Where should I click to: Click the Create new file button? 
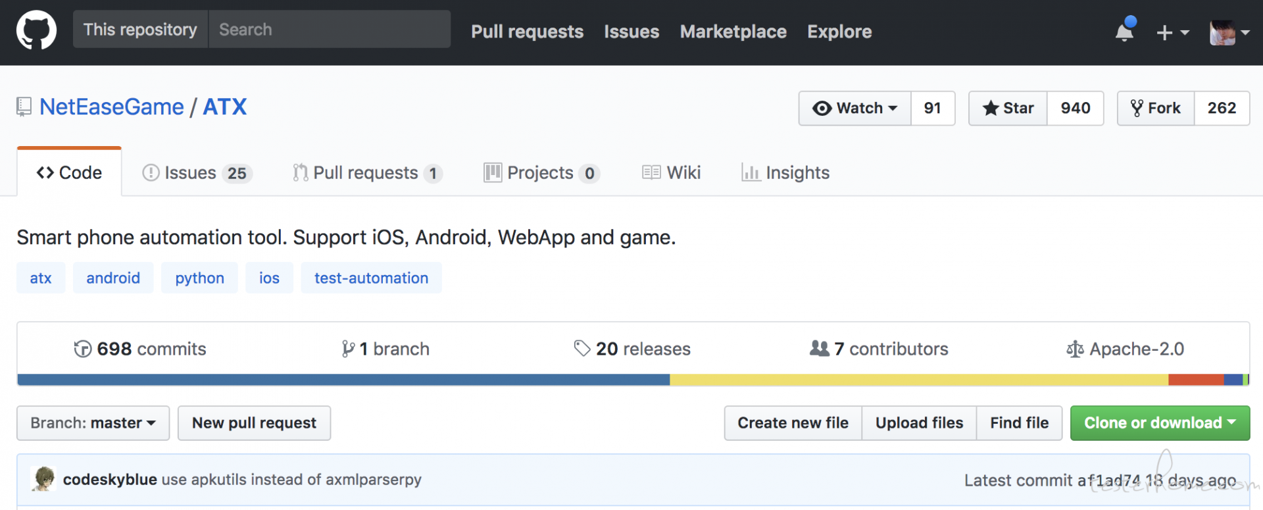793,423
